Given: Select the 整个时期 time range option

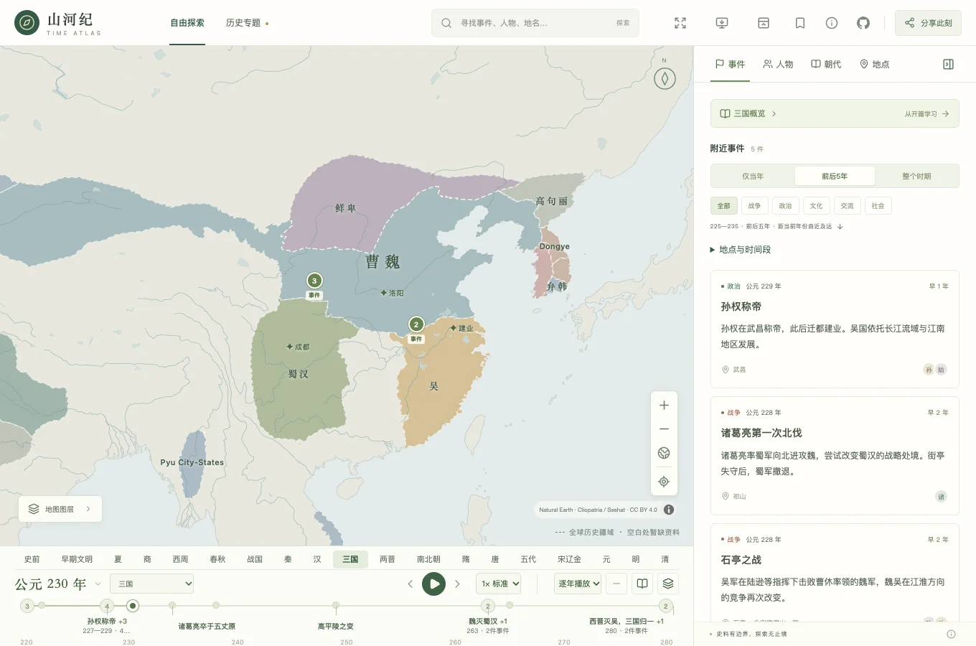Looking at the screenshot, I should click(916, 176).
